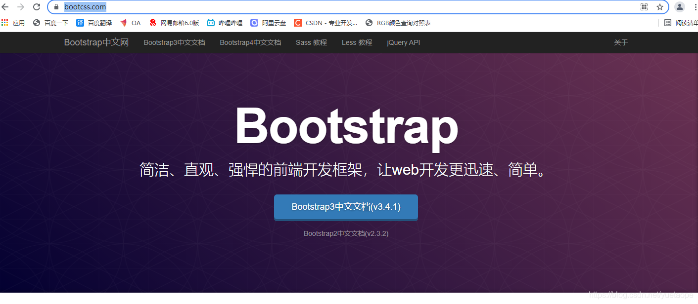Viewport: 698px width, 304px height.
Task: Open the 百度一下 bookmark label
Action: [56, 23]
